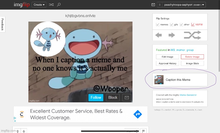Open the Feedback side tab
220x133 pixels.
[x=2, y=25]
